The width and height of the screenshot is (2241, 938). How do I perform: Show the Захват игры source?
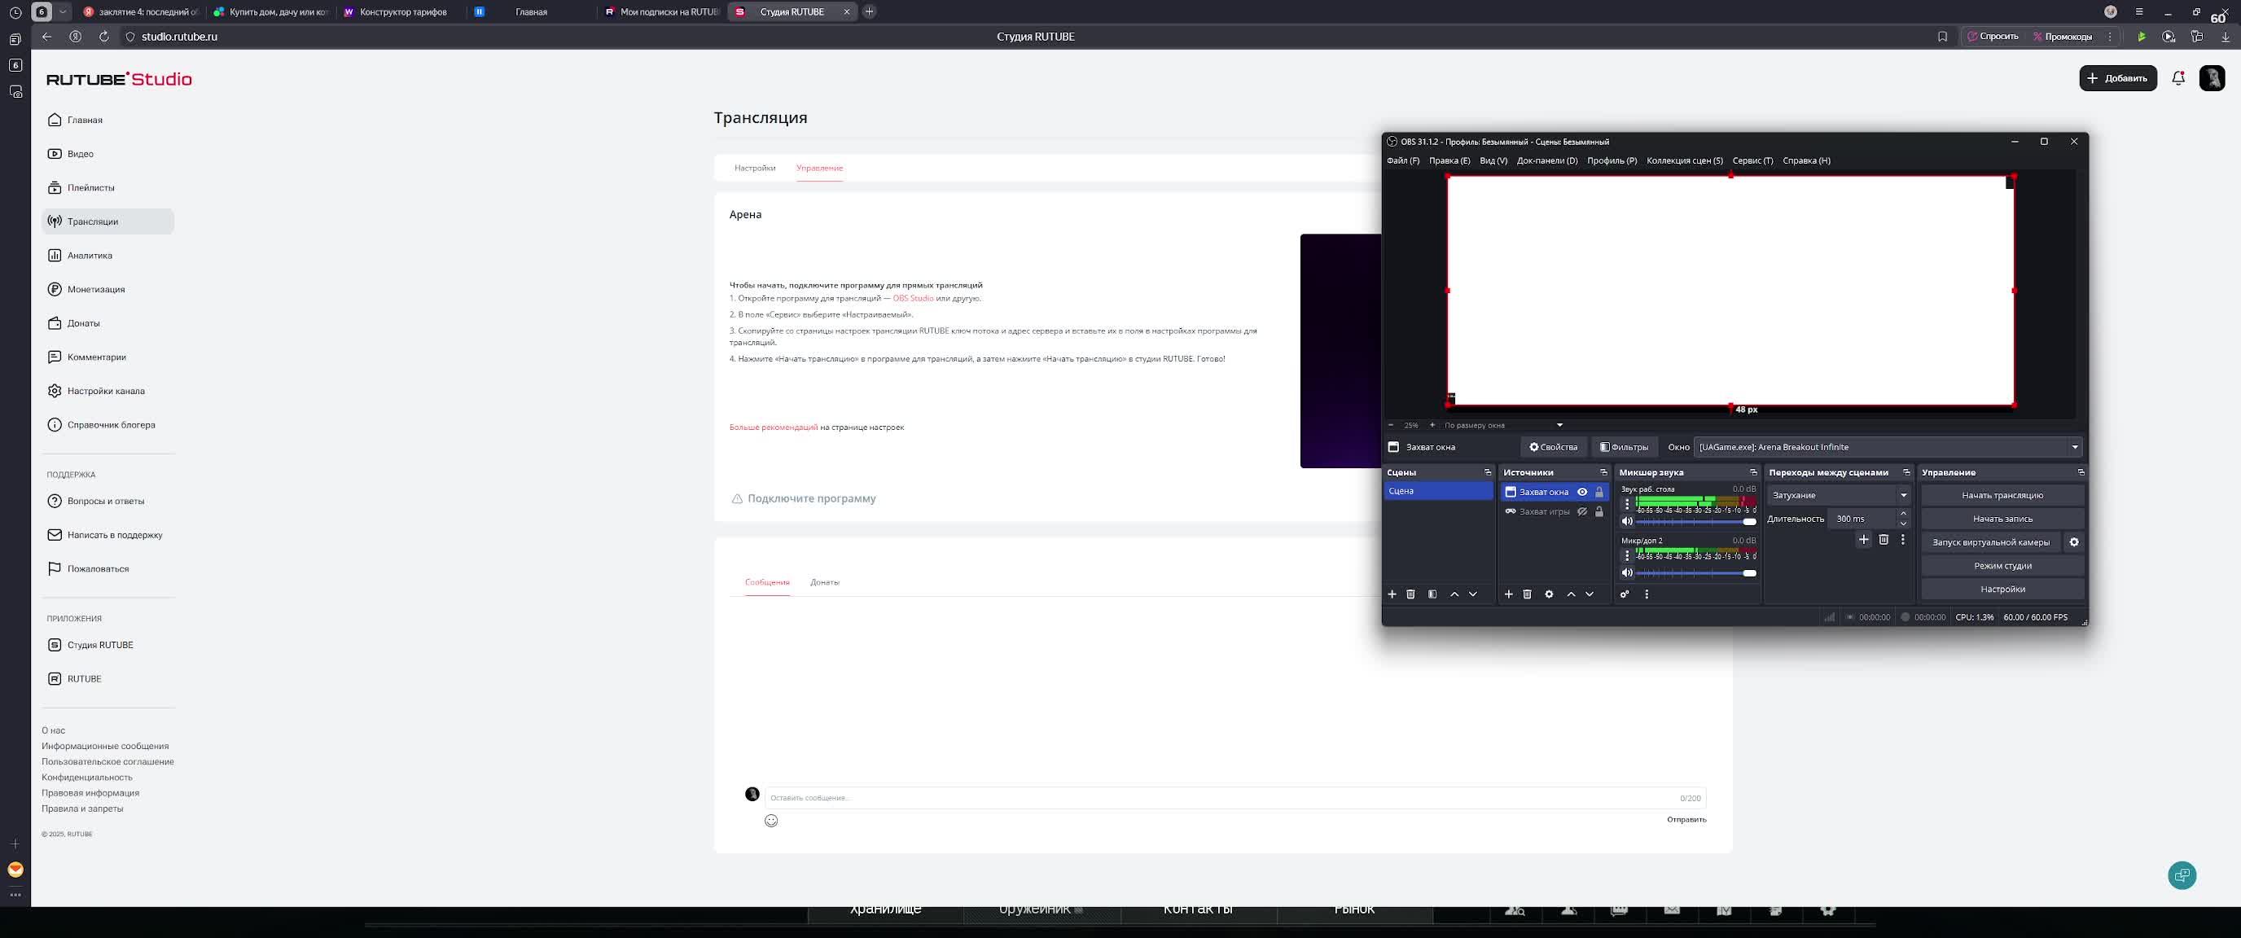(1582, 511)
